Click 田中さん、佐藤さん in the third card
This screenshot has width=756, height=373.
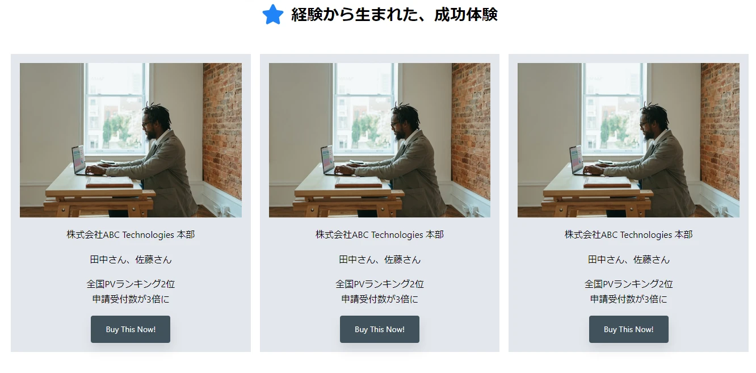click(x=629, y=259)
